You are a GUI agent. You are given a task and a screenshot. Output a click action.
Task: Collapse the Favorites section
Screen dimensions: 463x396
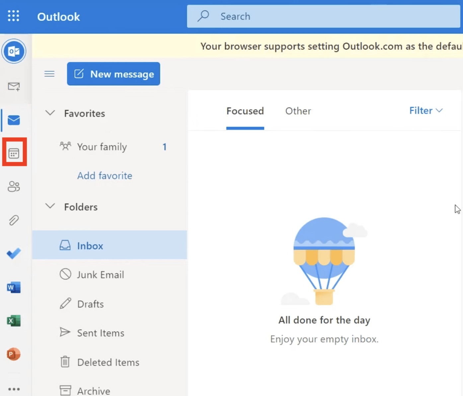(x=50, y=113)
